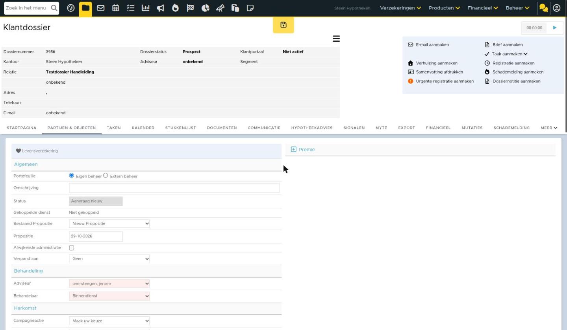Screen dimensions: 567x330
Task: Open the task checklist icon
Action: [x=131, y=8]
